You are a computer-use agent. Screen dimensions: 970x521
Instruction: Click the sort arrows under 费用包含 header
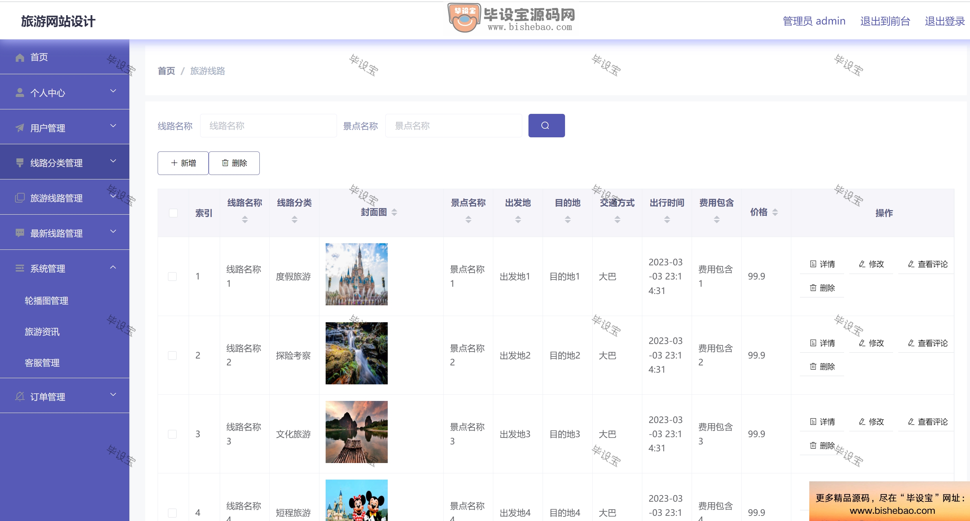click(717, 219)
